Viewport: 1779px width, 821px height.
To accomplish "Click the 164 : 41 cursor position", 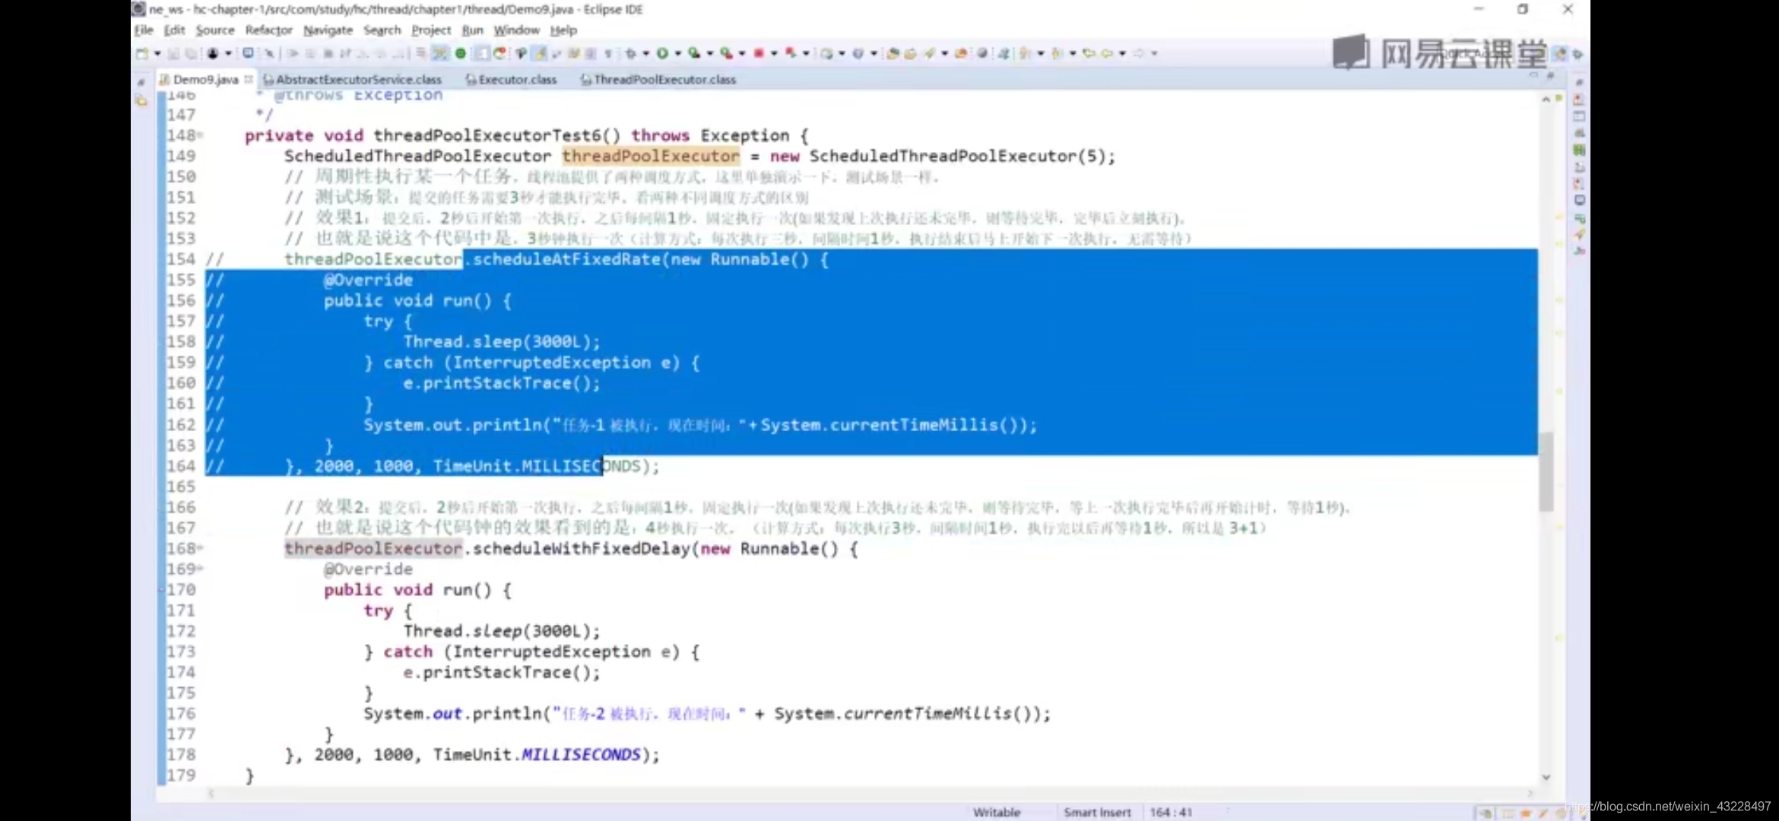I will point(1171,812).
